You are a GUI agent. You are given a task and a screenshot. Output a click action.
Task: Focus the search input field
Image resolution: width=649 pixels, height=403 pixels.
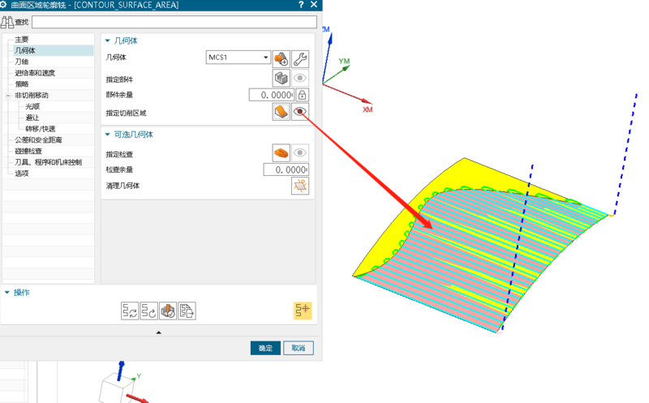click(x=174, y=22)
